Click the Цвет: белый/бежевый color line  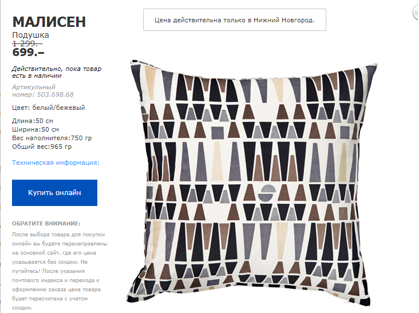[48, 108]
